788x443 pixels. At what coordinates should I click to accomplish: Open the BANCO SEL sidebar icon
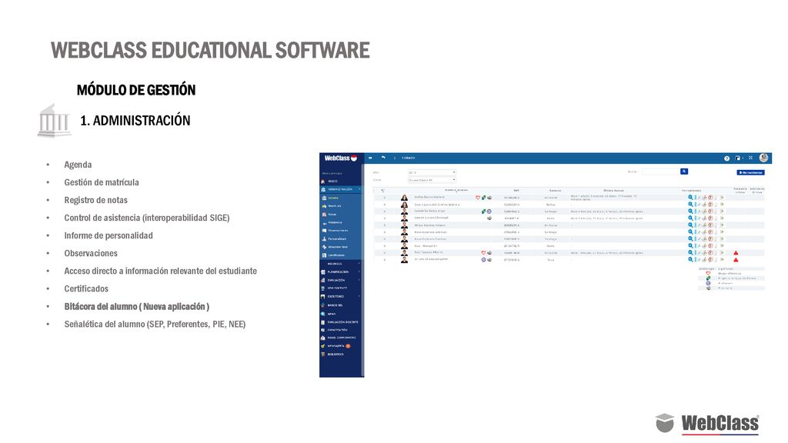pyautogui.click(x=322, y=305)
